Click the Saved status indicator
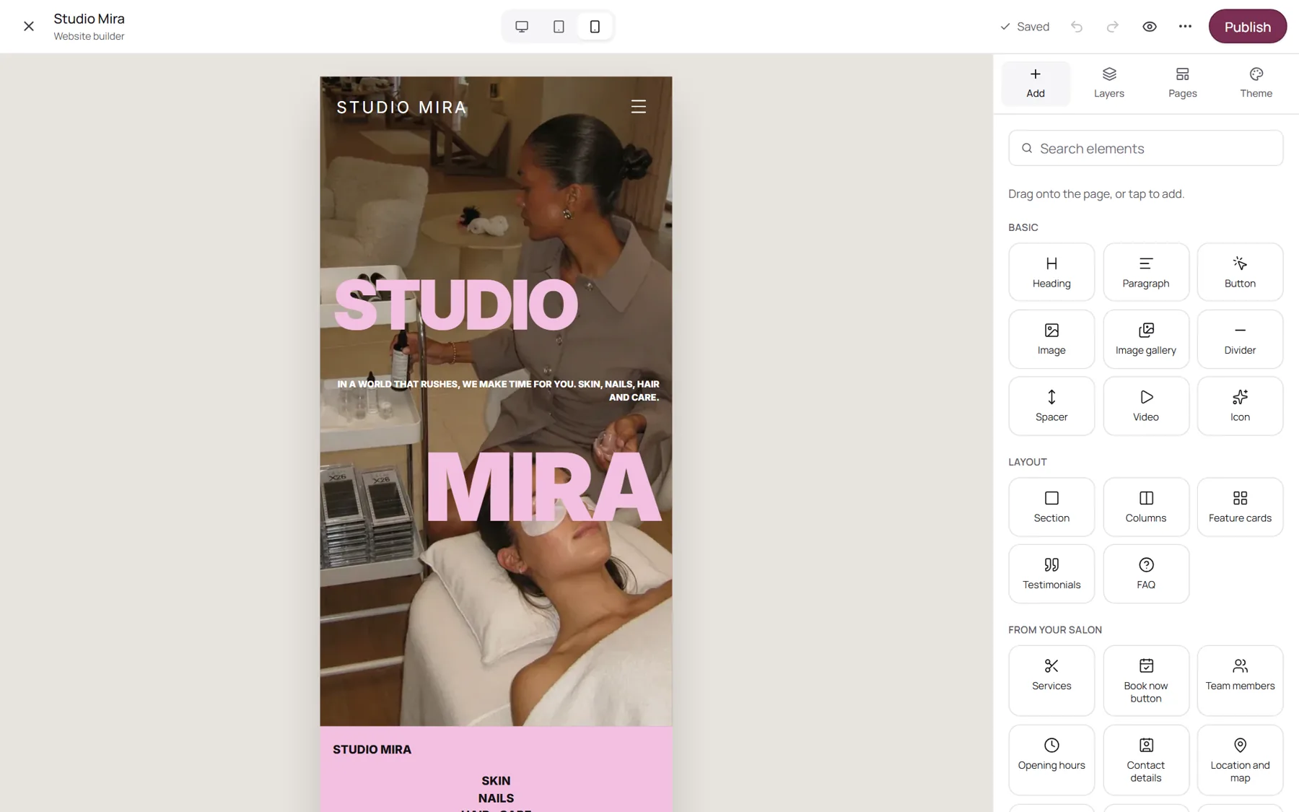Viewport: 1299px width, 812px height. 1025,27
